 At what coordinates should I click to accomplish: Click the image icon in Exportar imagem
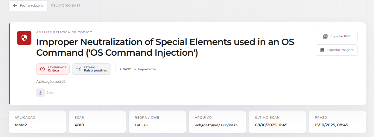pyautogui.click(x=322, y=50)
